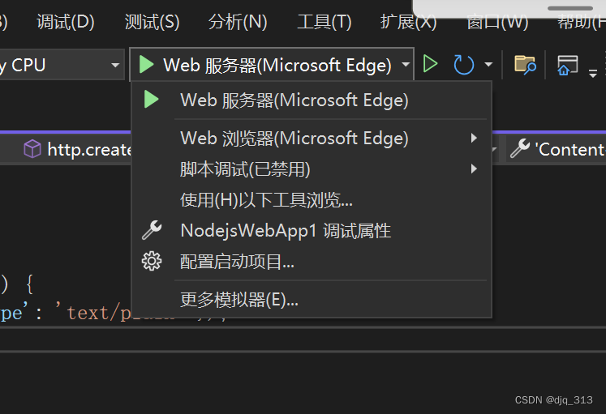
Task: Click the blue restart circular arrow icon
Action: click(x=463, y=65)
